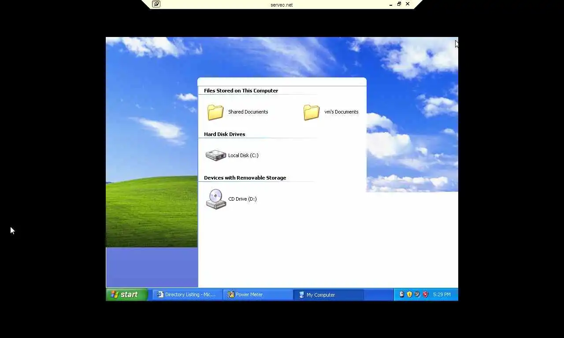Click 'Files Stored on This Computer' heading
The width and height of the screenshot is (564, 338).
(241, 91)
